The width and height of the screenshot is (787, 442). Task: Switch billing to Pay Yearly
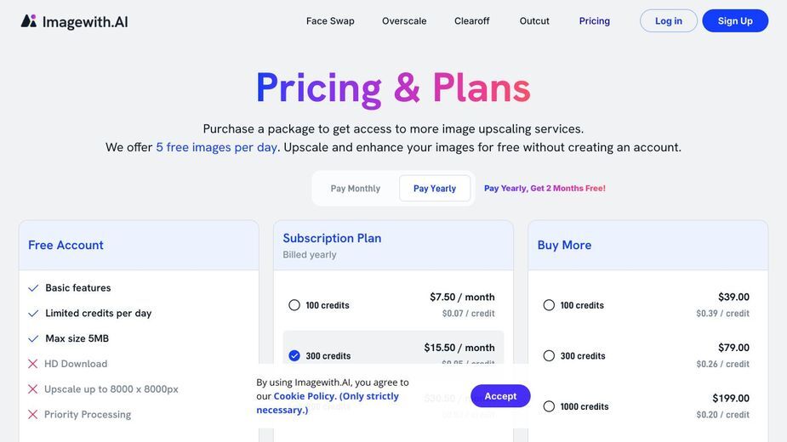[435, 188]
